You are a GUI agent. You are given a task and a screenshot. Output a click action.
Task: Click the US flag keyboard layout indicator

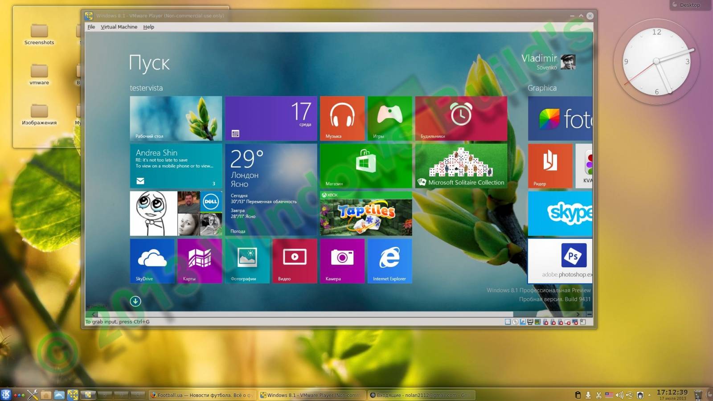609,395
